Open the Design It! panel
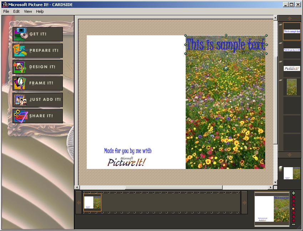Image resolution: width=303 pixels, height=231 pixels. click(x=38, y=67)
